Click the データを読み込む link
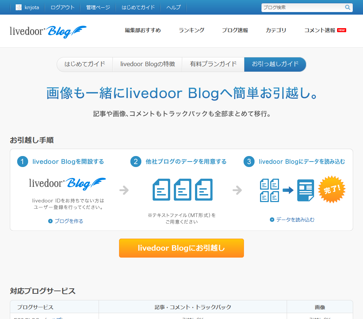Viewport: 363px width, 319px height. click(295, 220)
